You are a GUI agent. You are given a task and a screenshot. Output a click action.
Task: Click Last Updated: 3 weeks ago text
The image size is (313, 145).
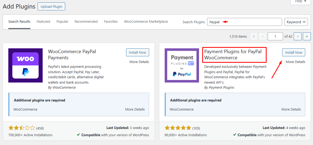[128, 128]
